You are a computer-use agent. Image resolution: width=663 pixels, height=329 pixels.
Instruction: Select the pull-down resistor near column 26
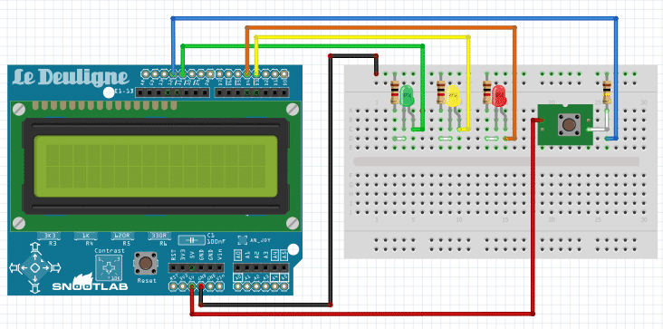tap(607, 93)
